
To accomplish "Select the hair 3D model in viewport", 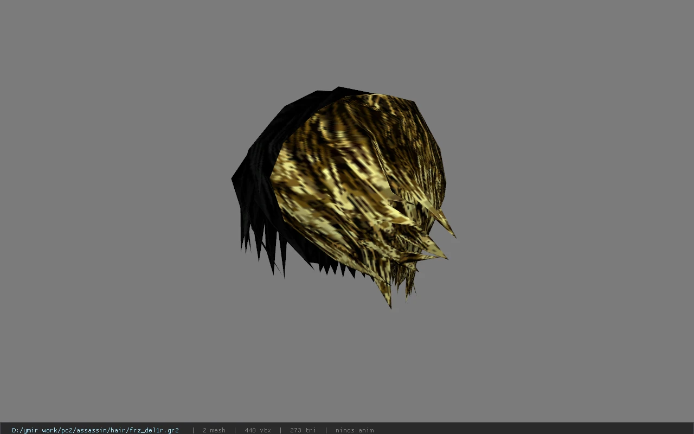I will coord(343,197).
